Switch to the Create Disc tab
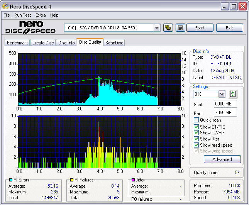This screenshot has height=205, width=249. click(x=43, y=43)
